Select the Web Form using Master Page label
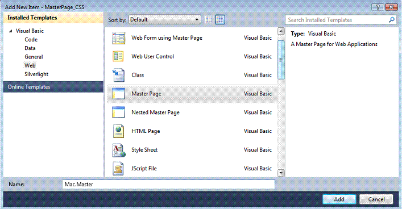402x209 pixels. pos(167,38)
